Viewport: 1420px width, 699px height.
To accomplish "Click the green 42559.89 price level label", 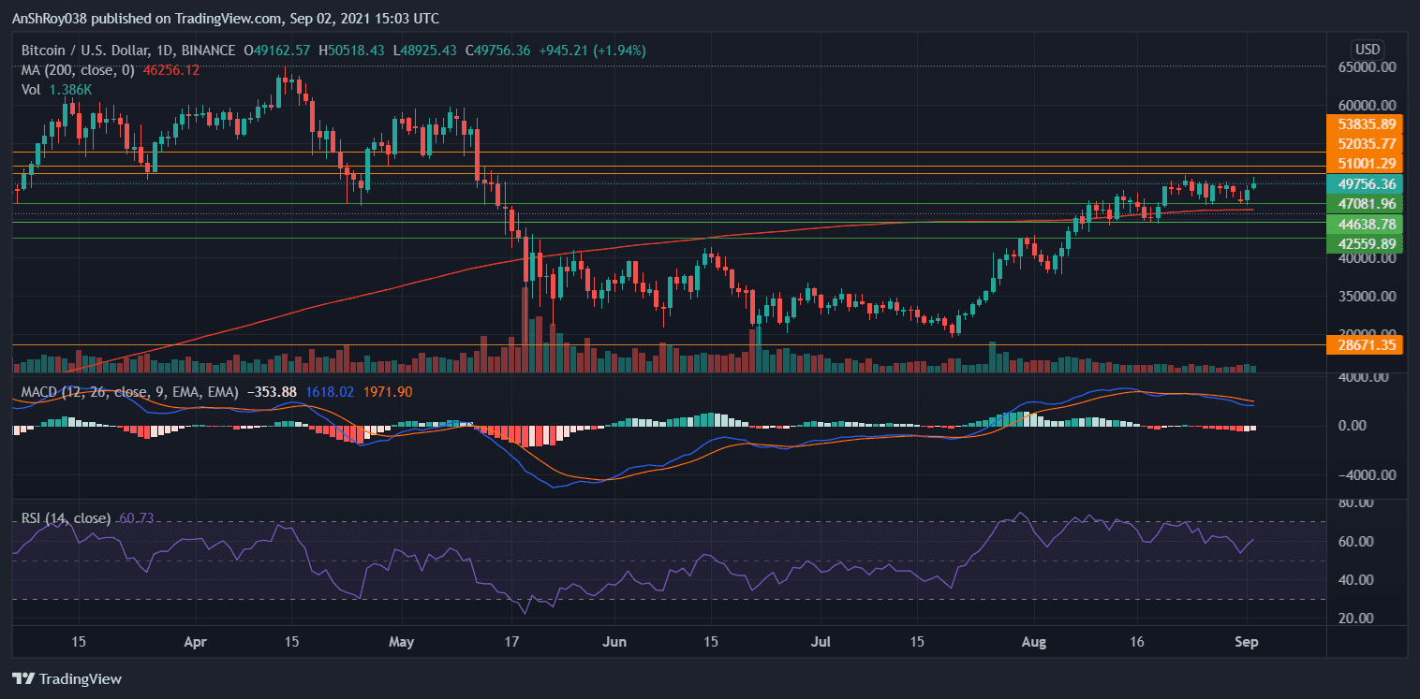I will [x=1364, y=243].
